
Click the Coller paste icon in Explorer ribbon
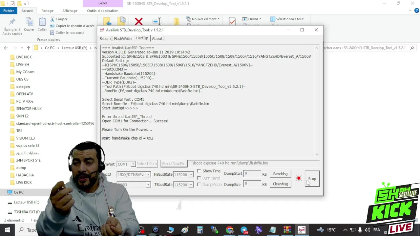coord(42,25)
